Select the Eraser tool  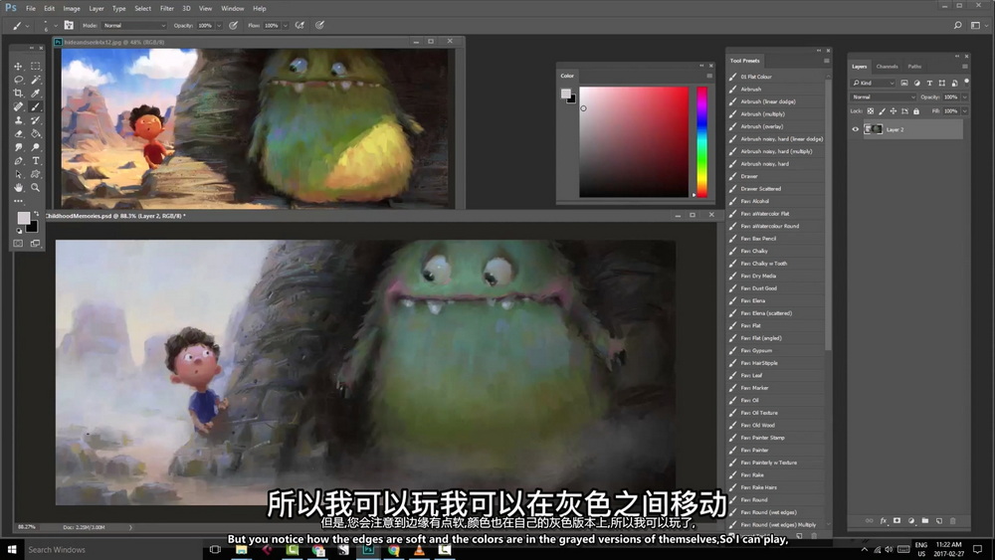[18, 134]
